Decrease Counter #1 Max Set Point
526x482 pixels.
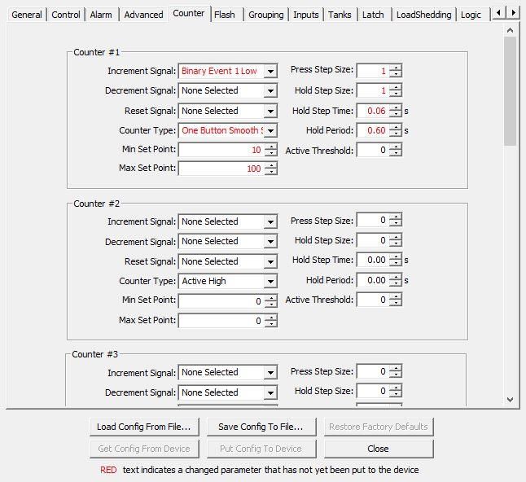pyautogui.click(x=271, y=172)
